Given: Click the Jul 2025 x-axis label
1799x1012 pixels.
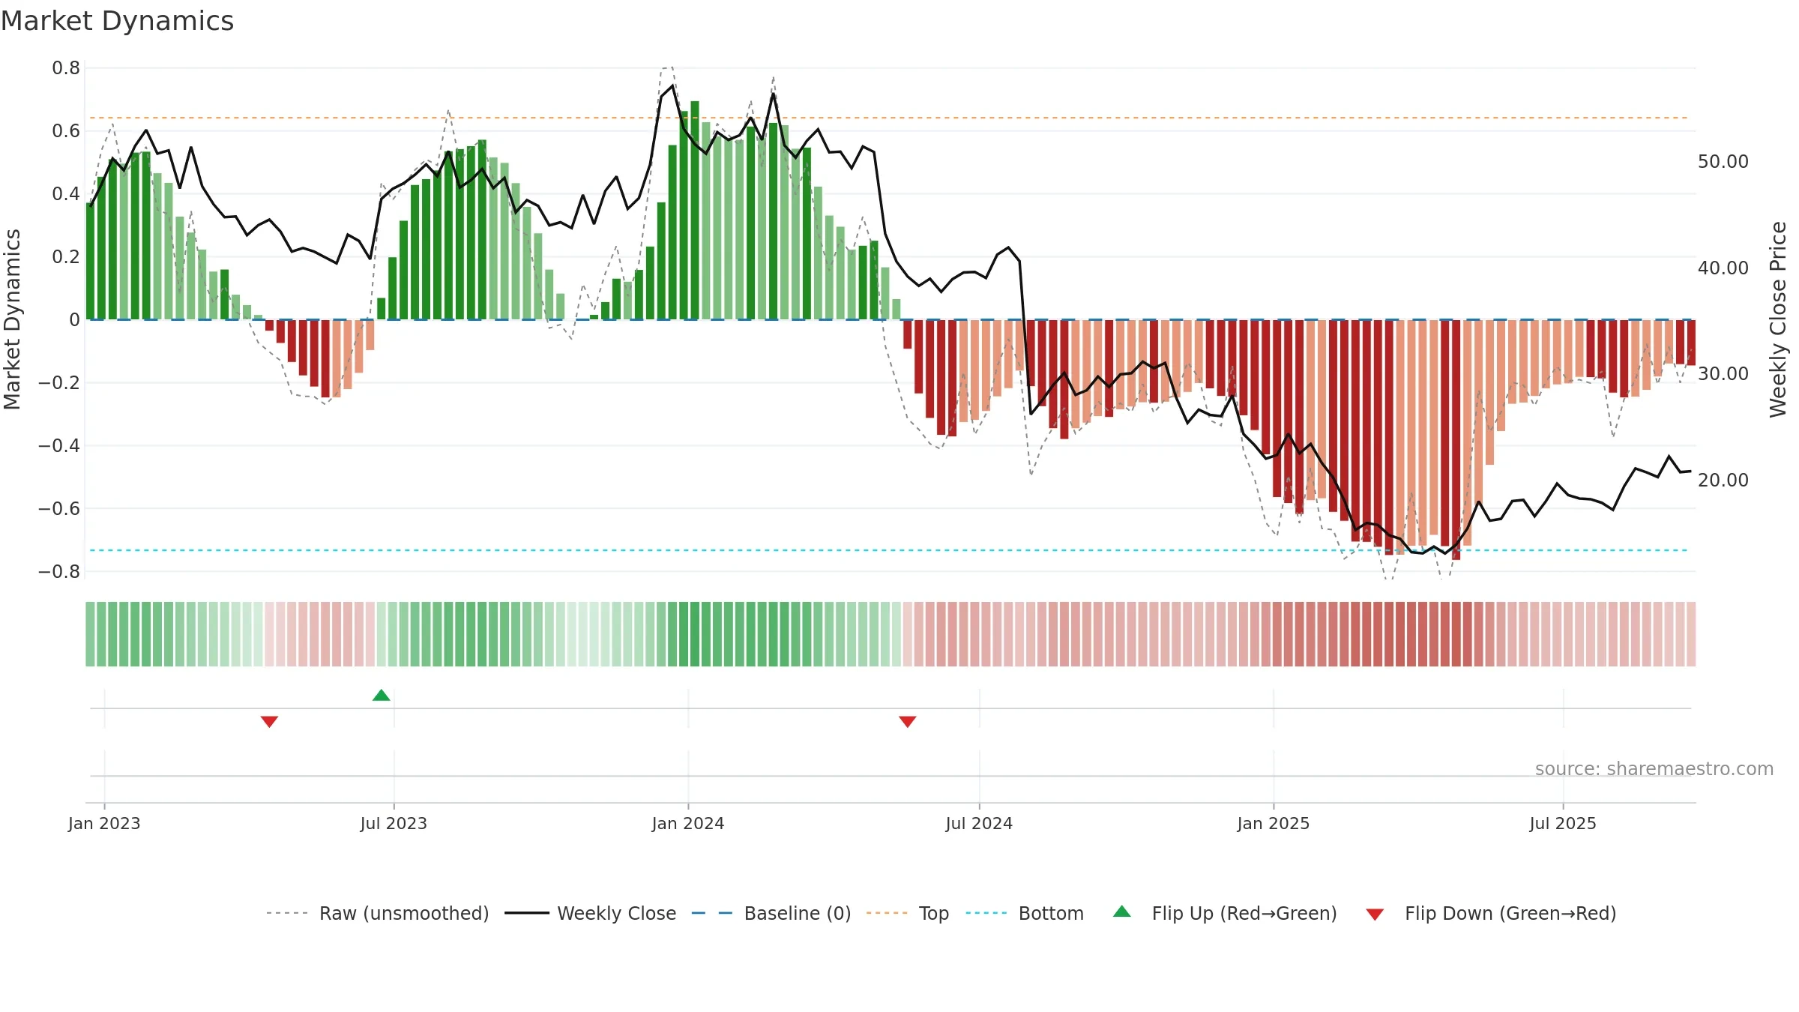Looking at the screenshot, I should click(x=1563, y=823).
